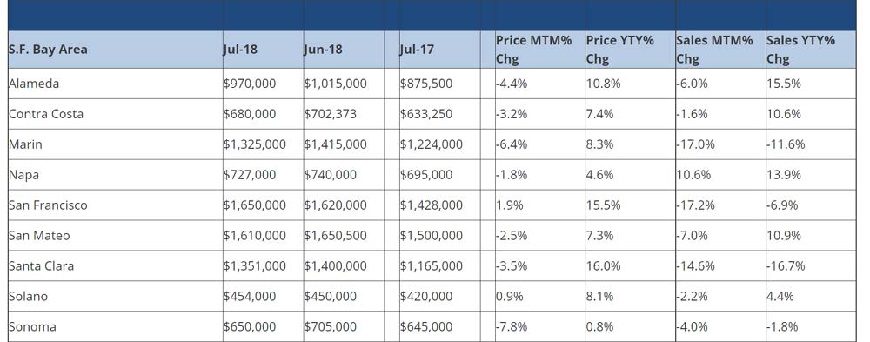Select the Napa county name cell

click(116, 175)
